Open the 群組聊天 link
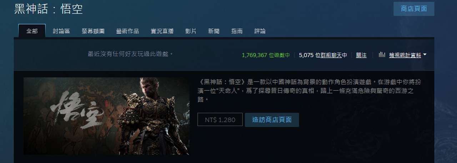Screen dimensions: 457x163 click(x=331, y=55)
